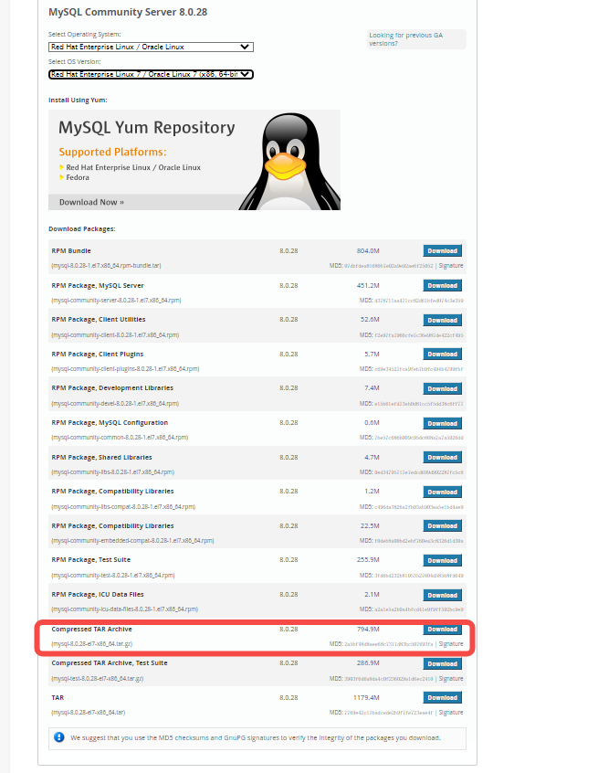
Task: Click 'Looking for previous GA versions?' link
Action: (x=406, y=39)
